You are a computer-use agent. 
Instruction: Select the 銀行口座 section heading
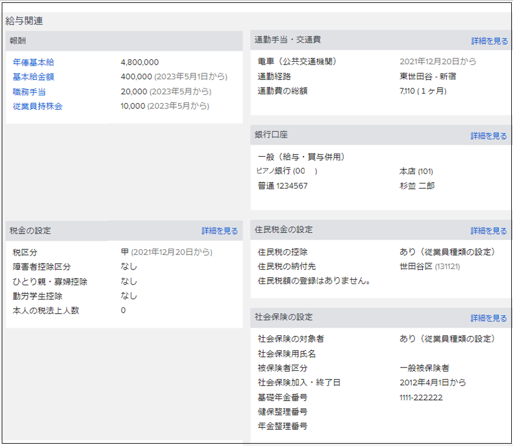(271, 134)
